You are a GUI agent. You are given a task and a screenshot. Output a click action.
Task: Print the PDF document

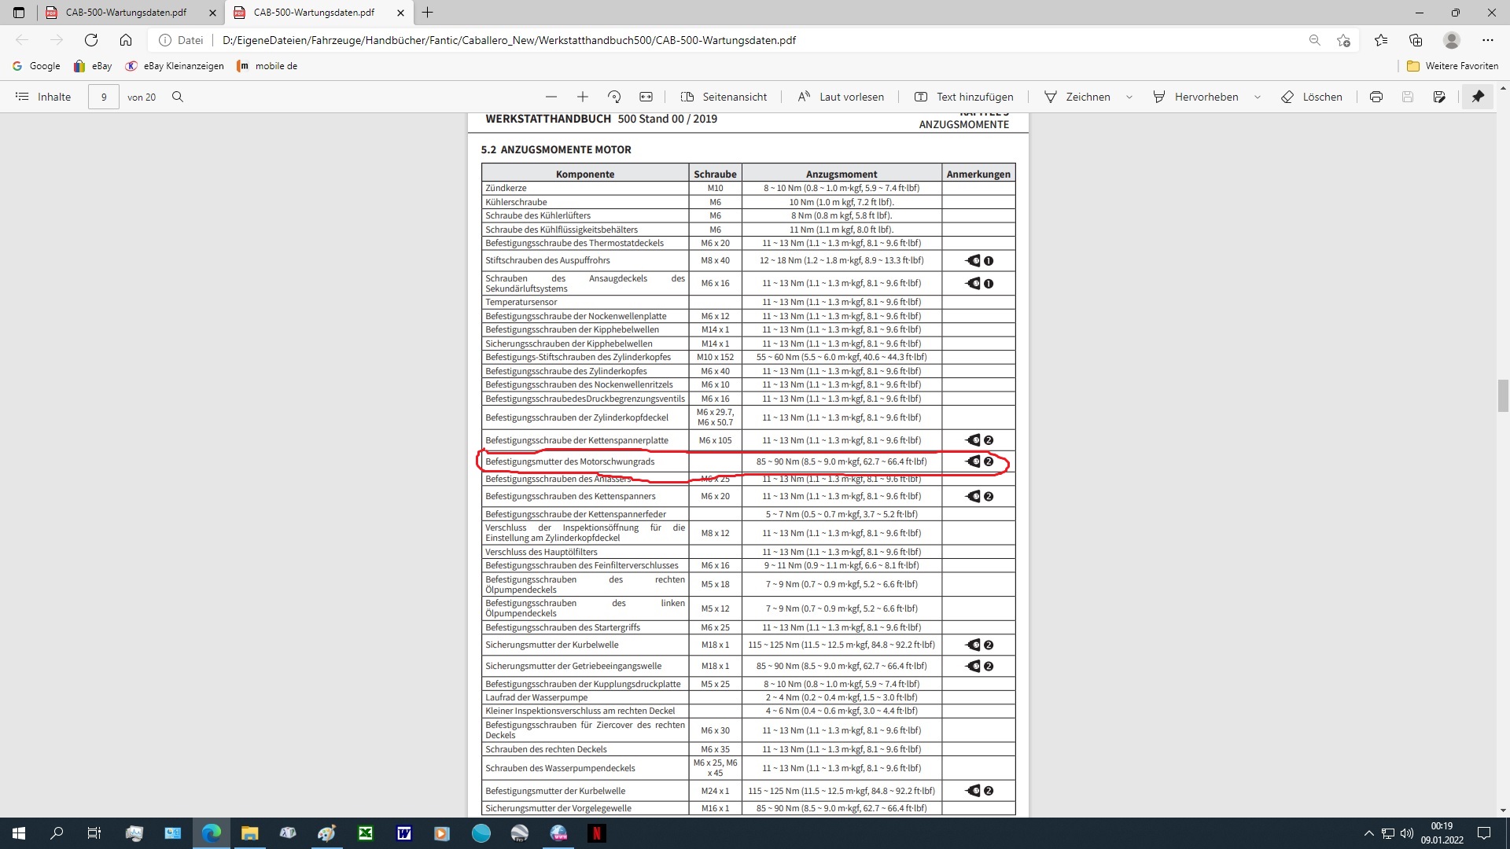[x=1376, y=97]
